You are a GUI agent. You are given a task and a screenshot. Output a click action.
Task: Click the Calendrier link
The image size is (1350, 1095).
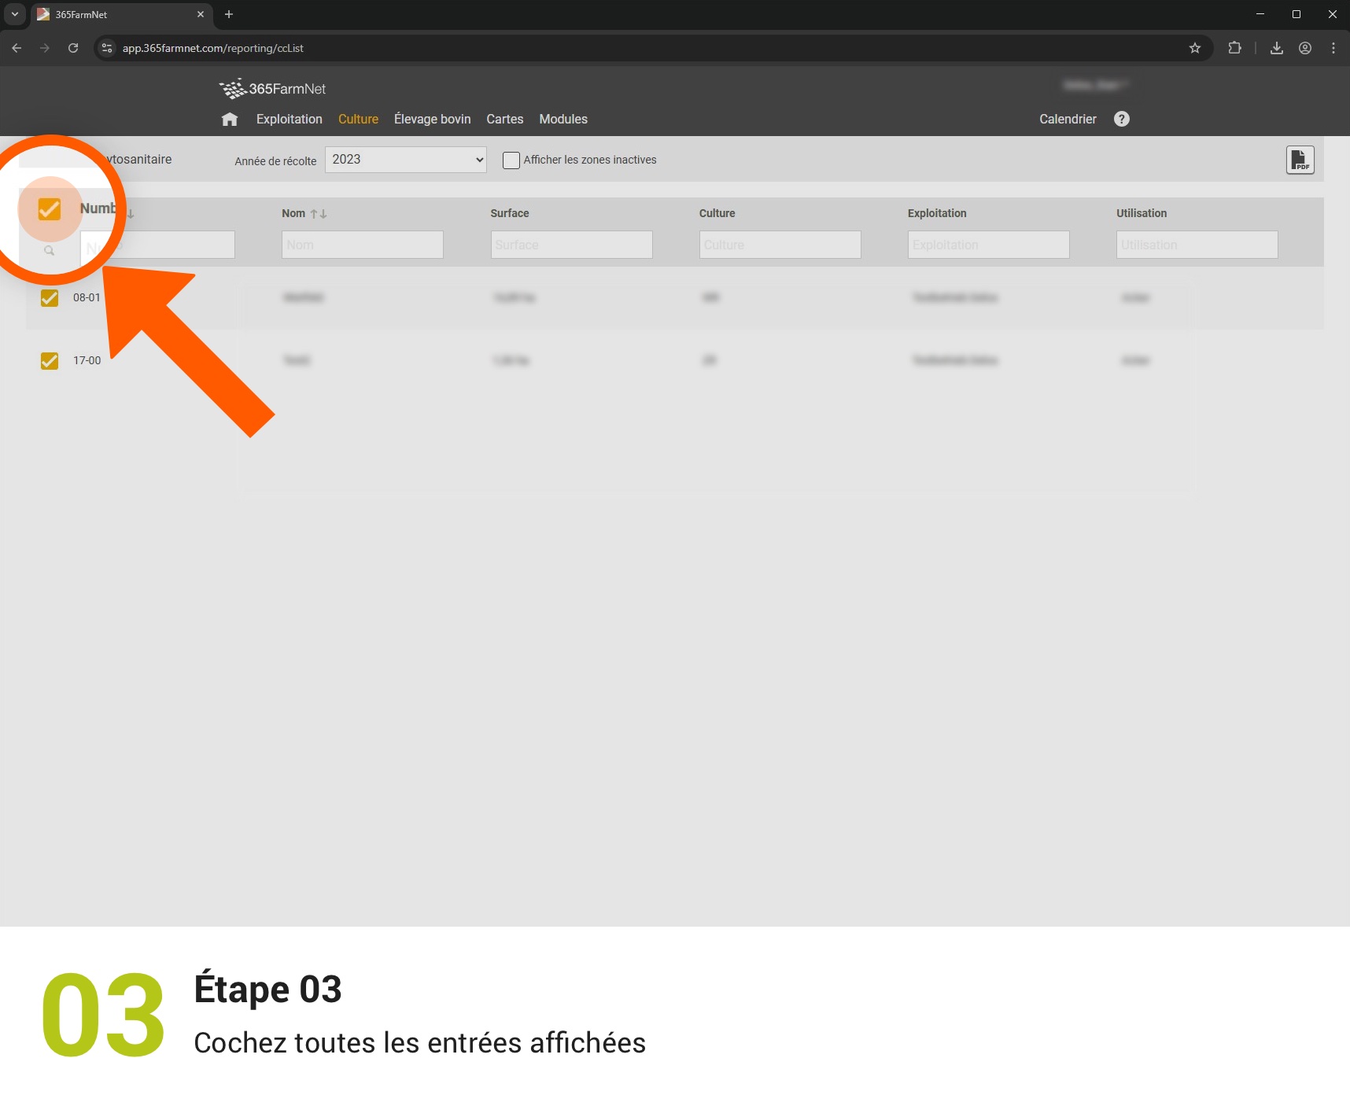pos(1067,120)
